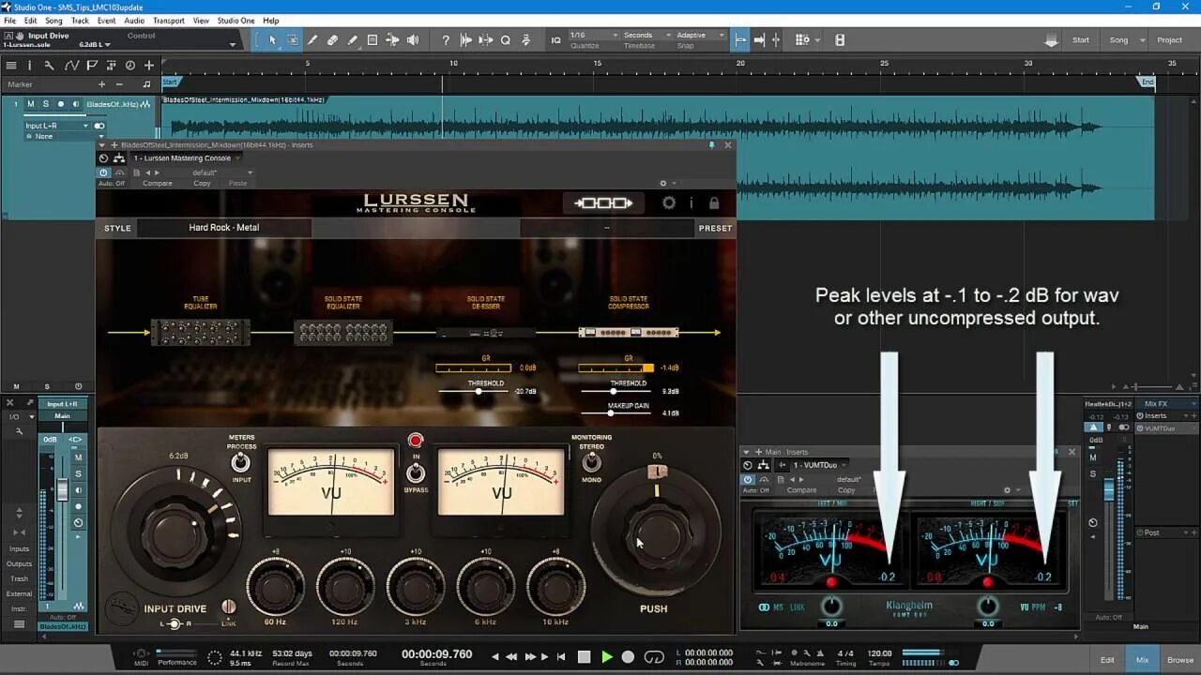Viewport: 1201px width, 675px height.
Task: Open the 1 - VUMTDuo plugin dropdown
Action: coord(819,465)
